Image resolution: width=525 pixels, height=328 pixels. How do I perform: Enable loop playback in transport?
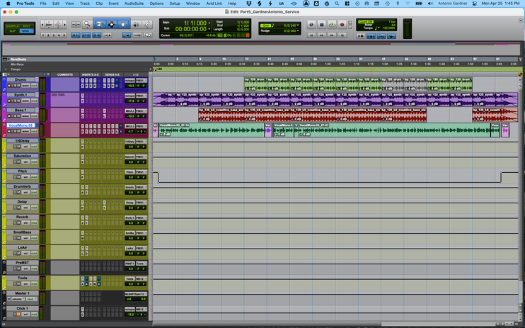[332, 25]
